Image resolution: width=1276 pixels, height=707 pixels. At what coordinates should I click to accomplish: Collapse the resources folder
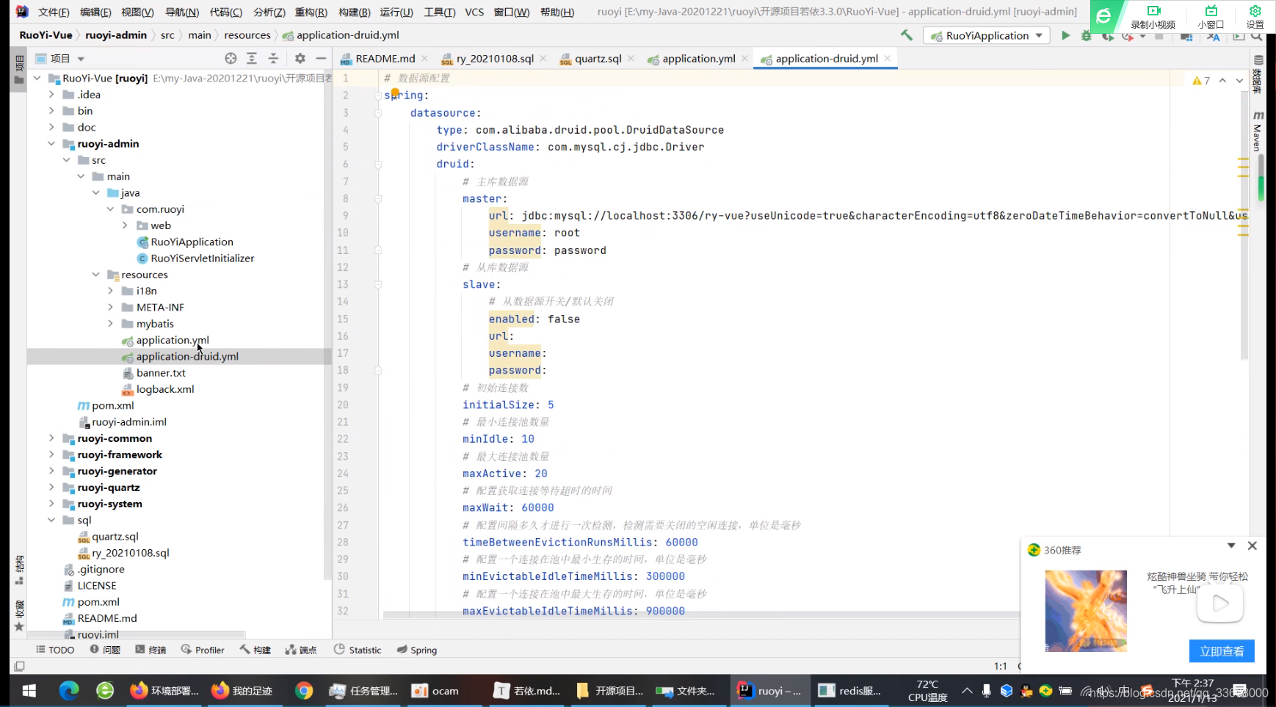click(x=95, y=275)
